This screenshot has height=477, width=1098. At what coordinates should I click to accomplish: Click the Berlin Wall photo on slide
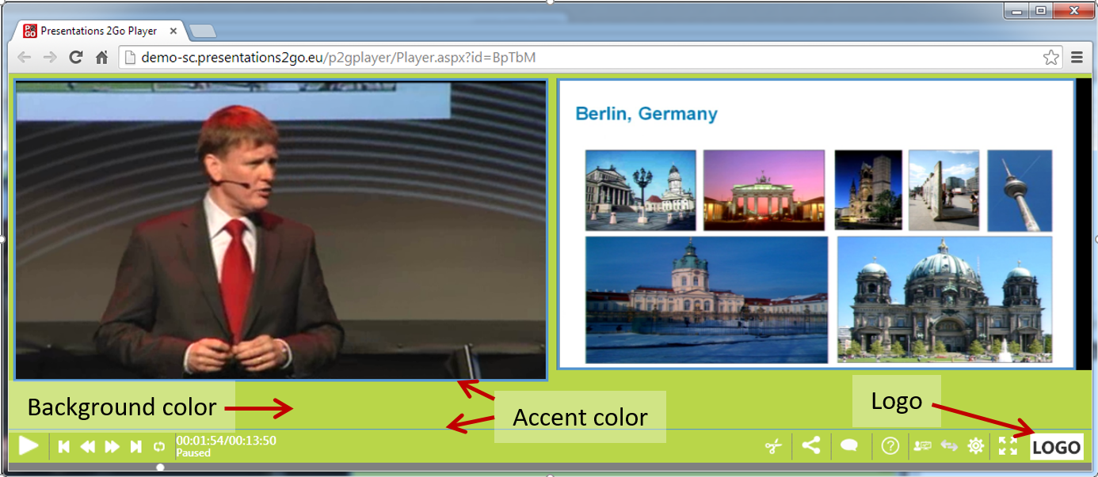(x=944, y=190)
